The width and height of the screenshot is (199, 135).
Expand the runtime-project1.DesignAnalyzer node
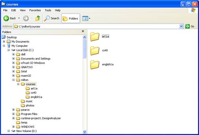13,118
